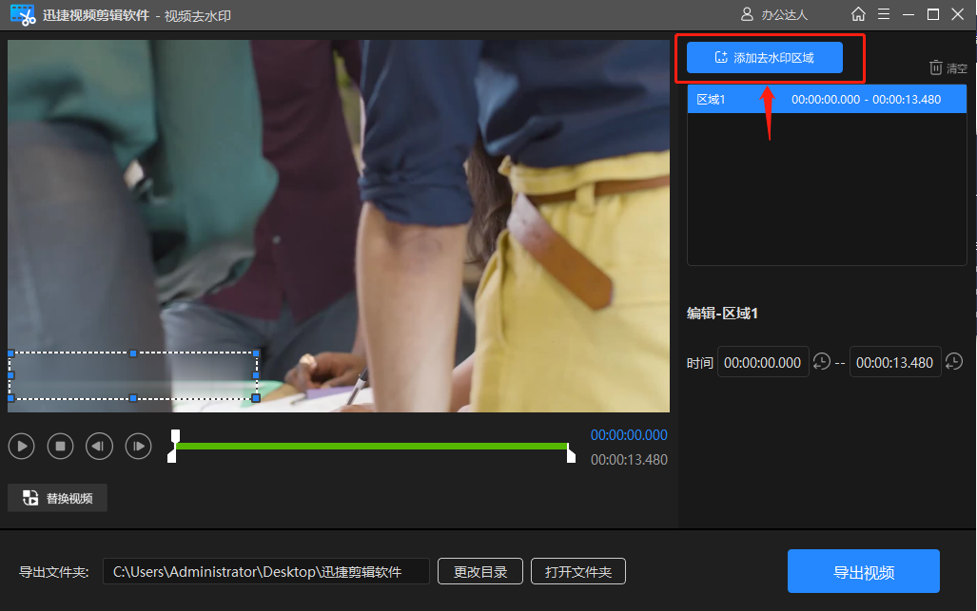Click the scissors app logo icon
Image resolution: width=977 pixels, height=611 pixels.
(23, 15)
